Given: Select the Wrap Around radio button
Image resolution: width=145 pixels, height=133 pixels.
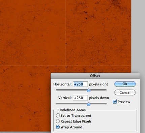Looking at the screenshot, I should [58, 127].
